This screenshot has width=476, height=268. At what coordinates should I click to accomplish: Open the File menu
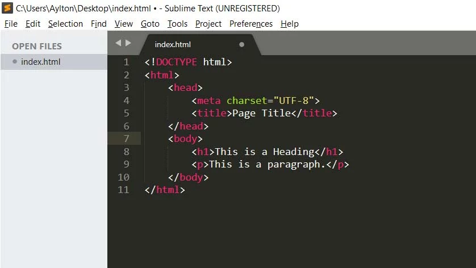[11, 24]
